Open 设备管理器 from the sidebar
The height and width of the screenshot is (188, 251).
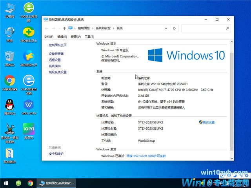(56, 54)
